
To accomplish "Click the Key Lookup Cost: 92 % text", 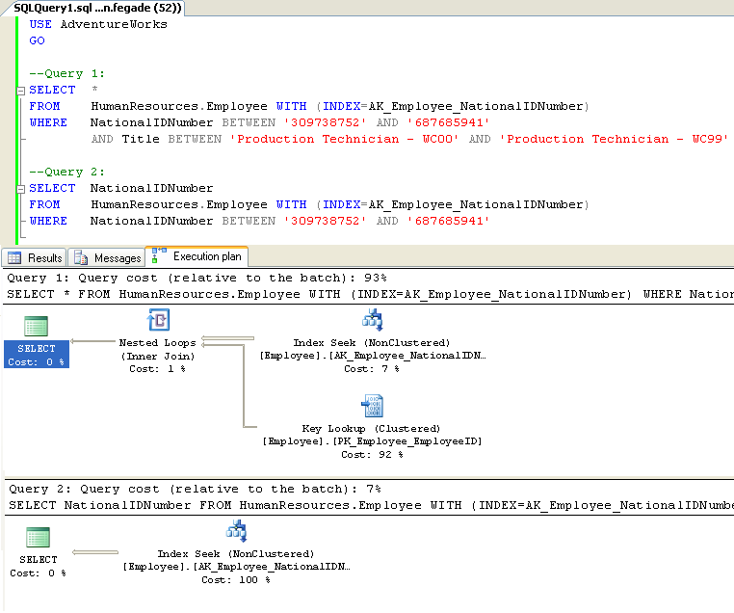I will [x=372, y=454].
